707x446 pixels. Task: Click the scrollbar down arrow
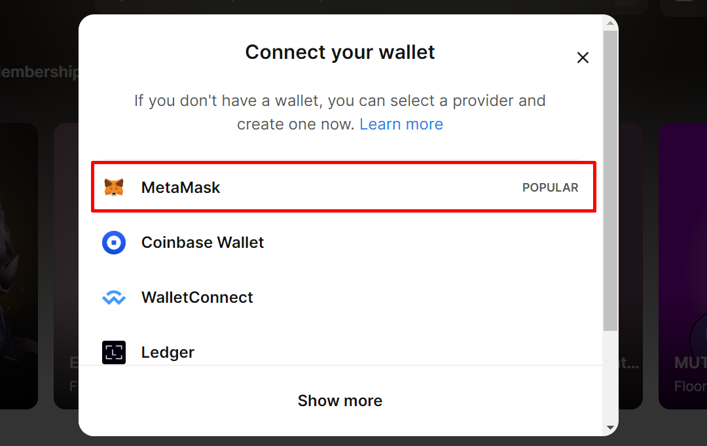[x=610, y=428]
